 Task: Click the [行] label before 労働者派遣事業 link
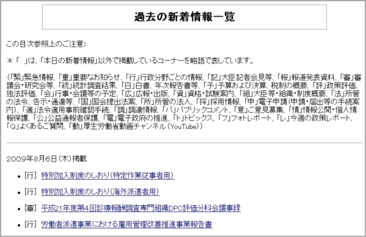(30, 224)
